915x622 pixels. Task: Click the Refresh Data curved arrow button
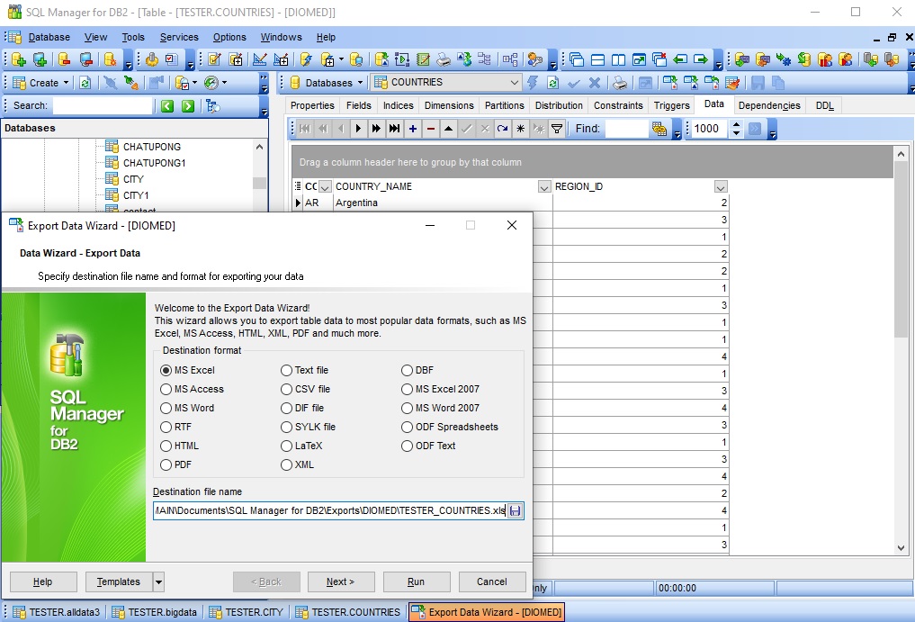[x=502, y=129]
